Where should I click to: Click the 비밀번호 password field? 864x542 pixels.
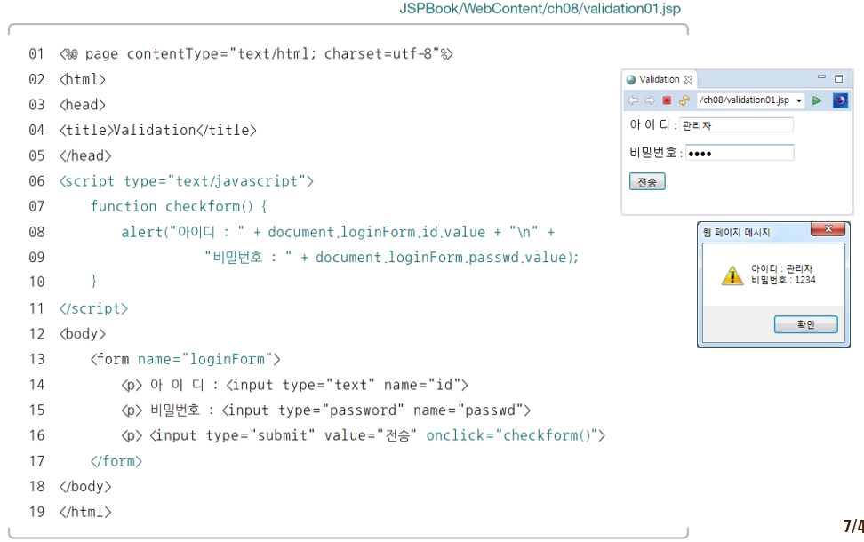pyautogui.click(x=740, y=153)
